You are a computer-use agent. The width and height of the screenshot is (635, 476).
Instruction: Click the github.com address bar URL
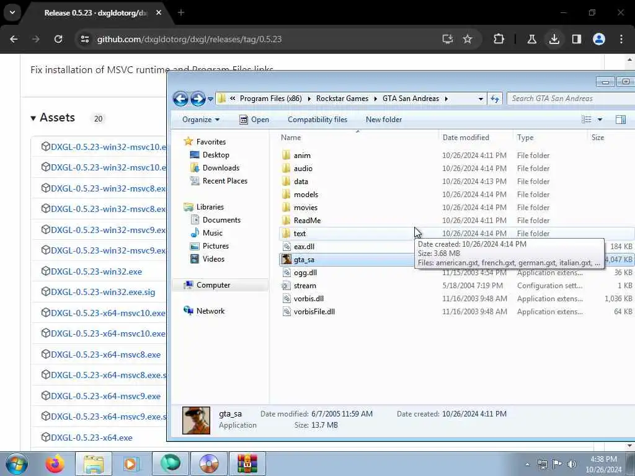point(189,39)
